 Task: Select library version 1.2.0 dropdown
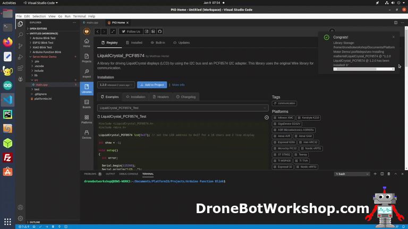pos(116,85)
